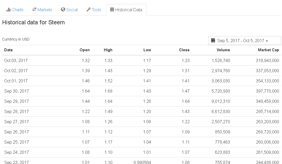This screenshot has height=164, width=282.
Task: Click the Currency in USD label
Action: [16, 39]
